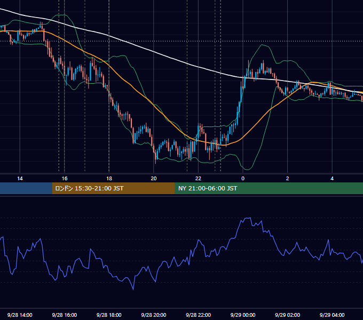Click the 2 hour label on price chart axis
The image size is (363, 320).
[288, 179]
